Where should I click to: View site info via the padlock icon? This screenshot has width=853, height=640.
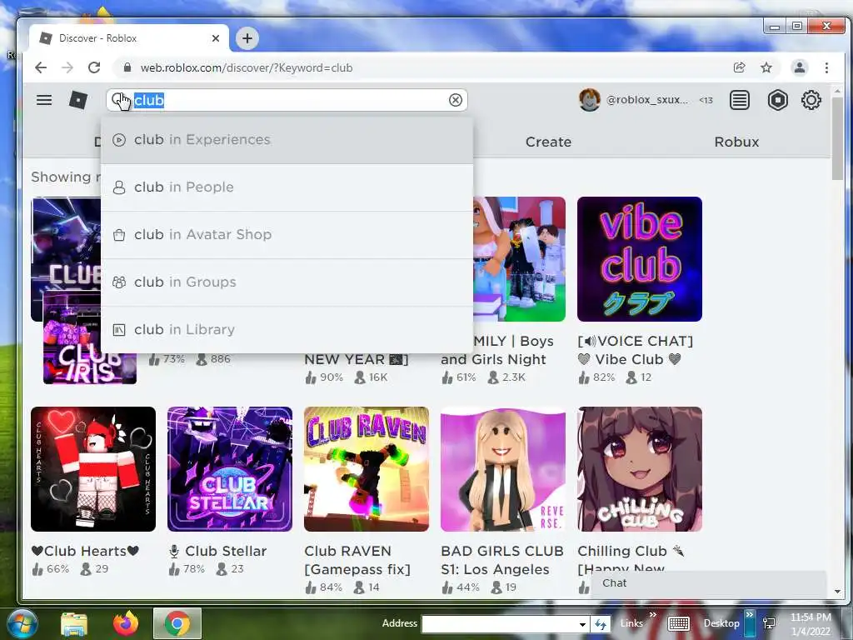click(x=127, y=67)
